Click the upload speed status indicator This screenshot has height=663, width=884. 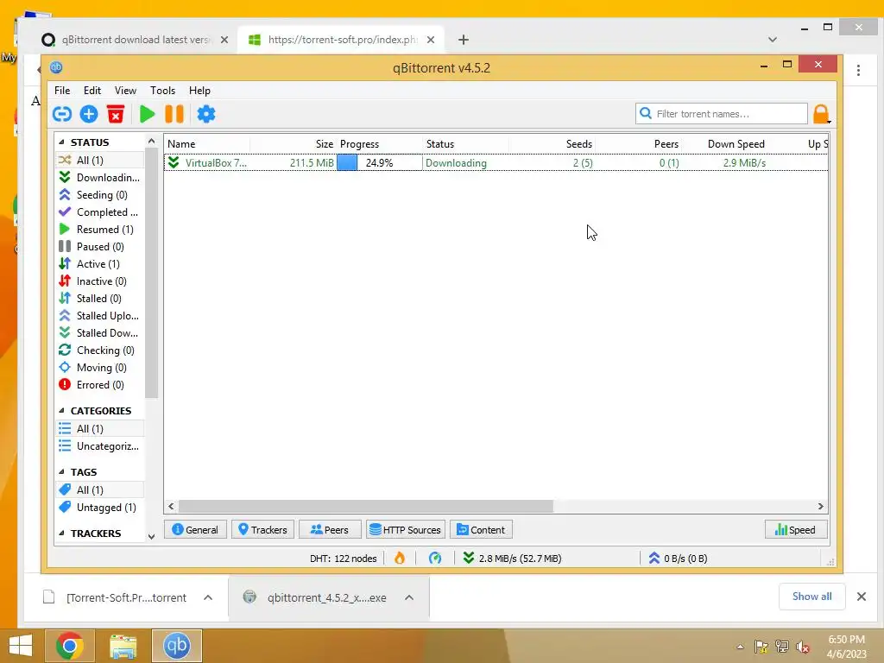point(677,559)
